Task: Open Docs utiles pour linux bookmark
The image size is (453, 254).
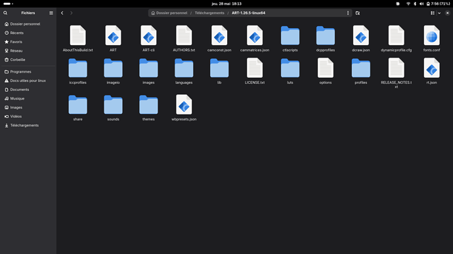Action: click(28, 81)
